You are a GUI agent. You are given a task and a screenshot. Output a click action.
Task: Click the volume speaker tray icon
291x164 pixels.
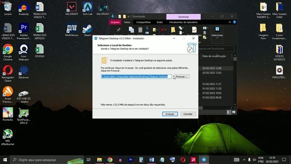point(254,160)
